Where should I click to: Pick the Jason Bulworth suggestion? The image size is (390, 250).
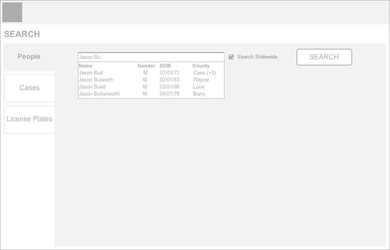pyautogui.click(x=96, y=80)
